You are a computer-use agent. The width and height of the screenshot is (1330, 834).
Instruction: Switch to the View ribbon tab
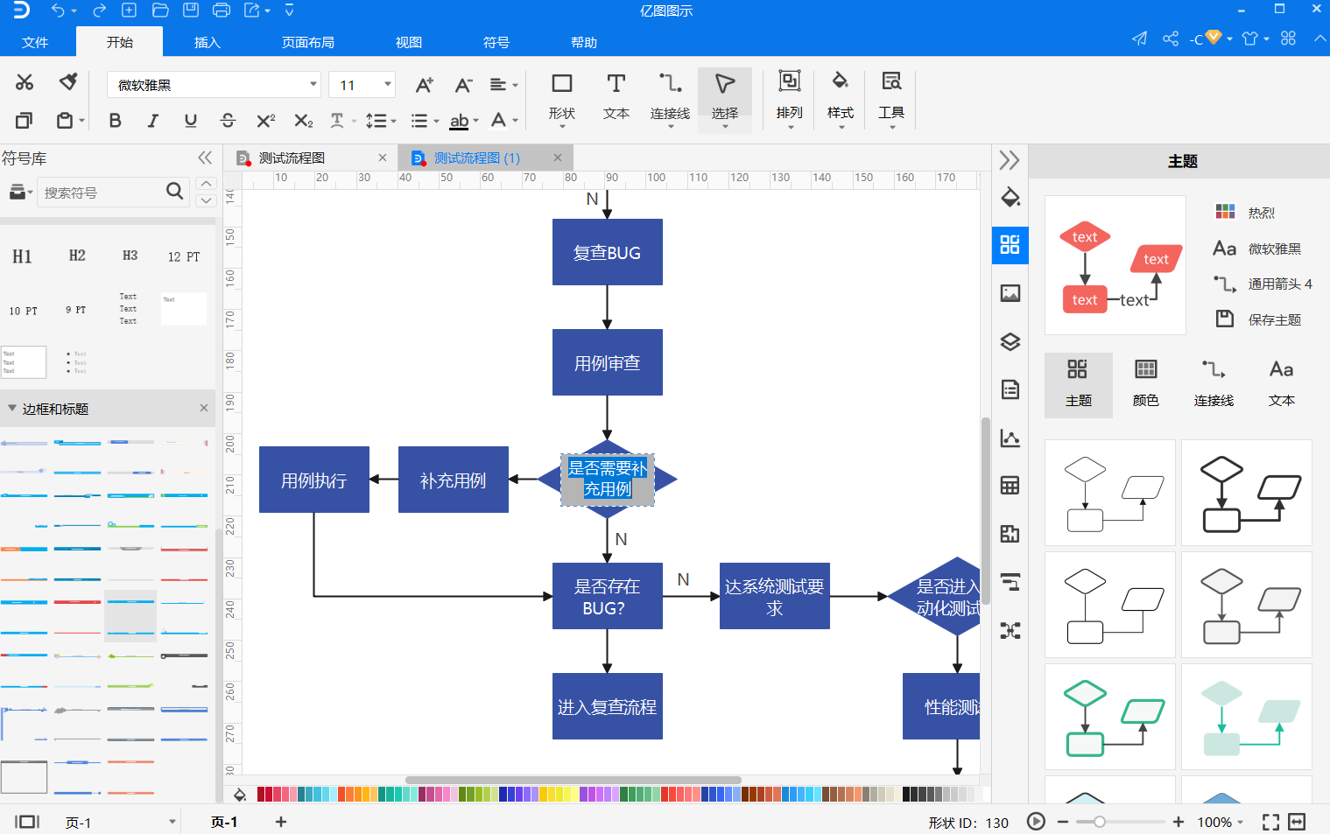[409, 42]
